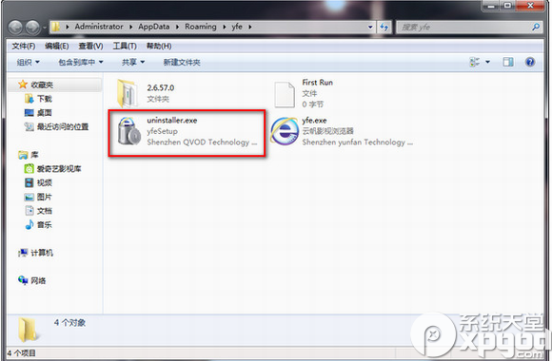Select Administrator in the address path
552x361 pixels.
[99, 27]
